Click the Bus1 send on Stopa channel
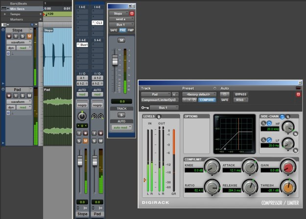This screenshot has width=306, height=219. [x=84, y=45]
